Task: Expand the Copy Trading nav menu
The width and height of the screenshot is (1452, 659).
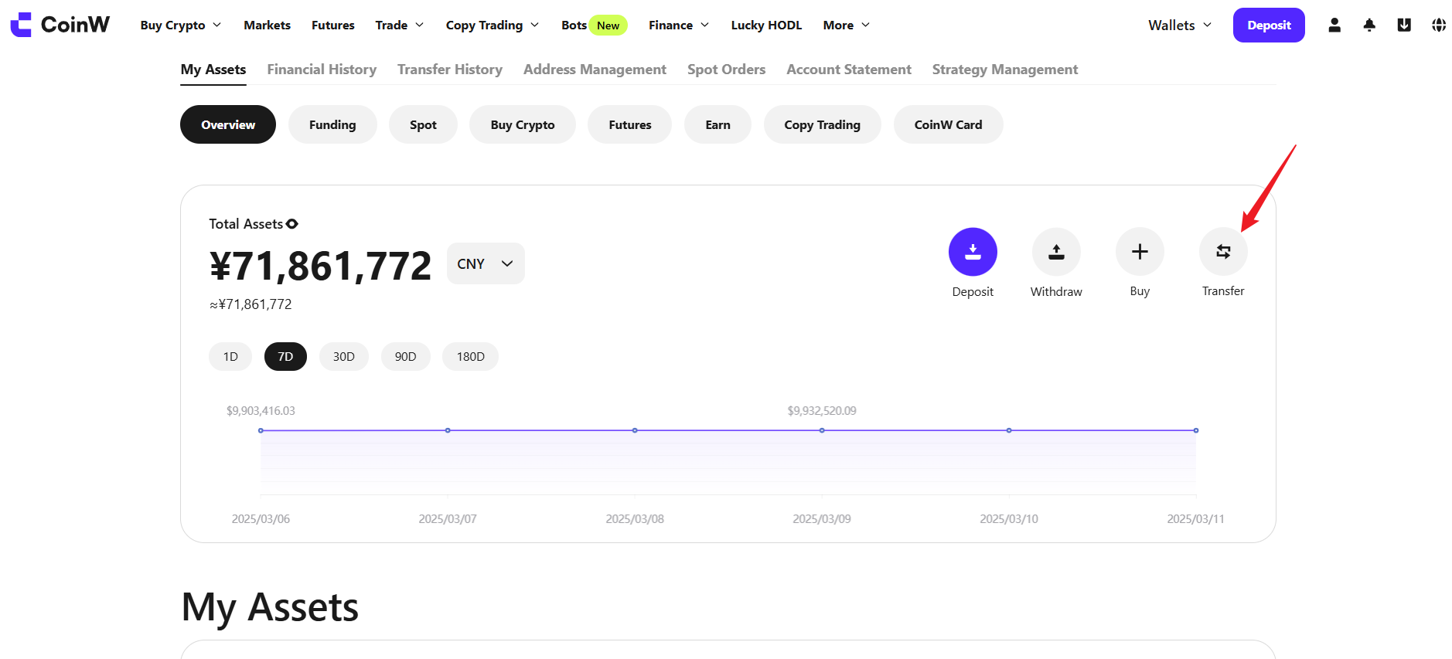Action: [493, 25]
